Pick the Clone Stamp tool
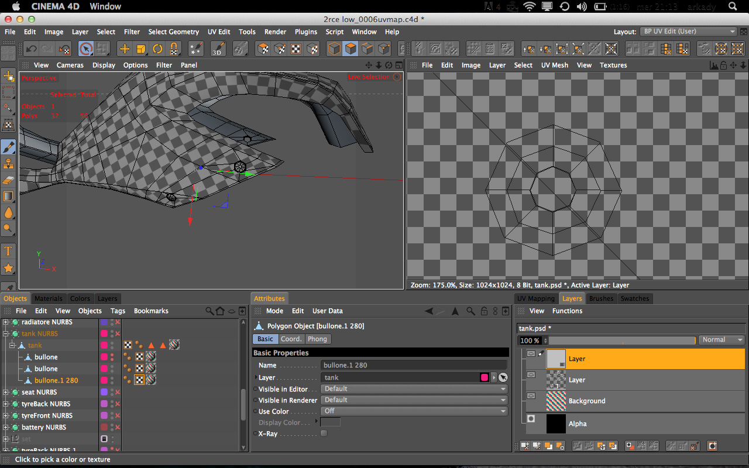749x468 pixels. (x=8, y=163)
